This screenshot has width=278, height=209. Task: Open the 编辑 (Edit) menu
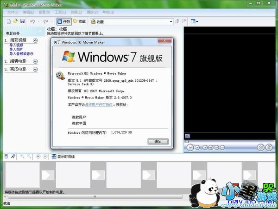point(28,12)
